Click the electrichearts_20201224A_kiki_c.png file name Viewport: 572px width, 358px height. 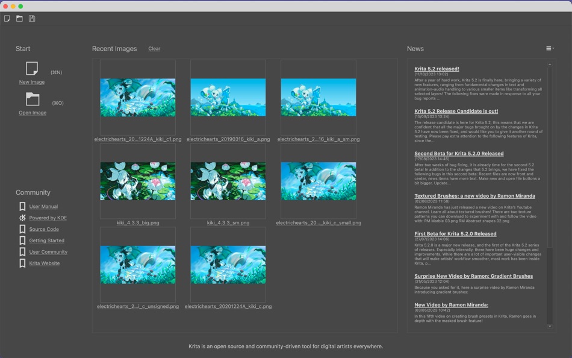coord(228,307)
